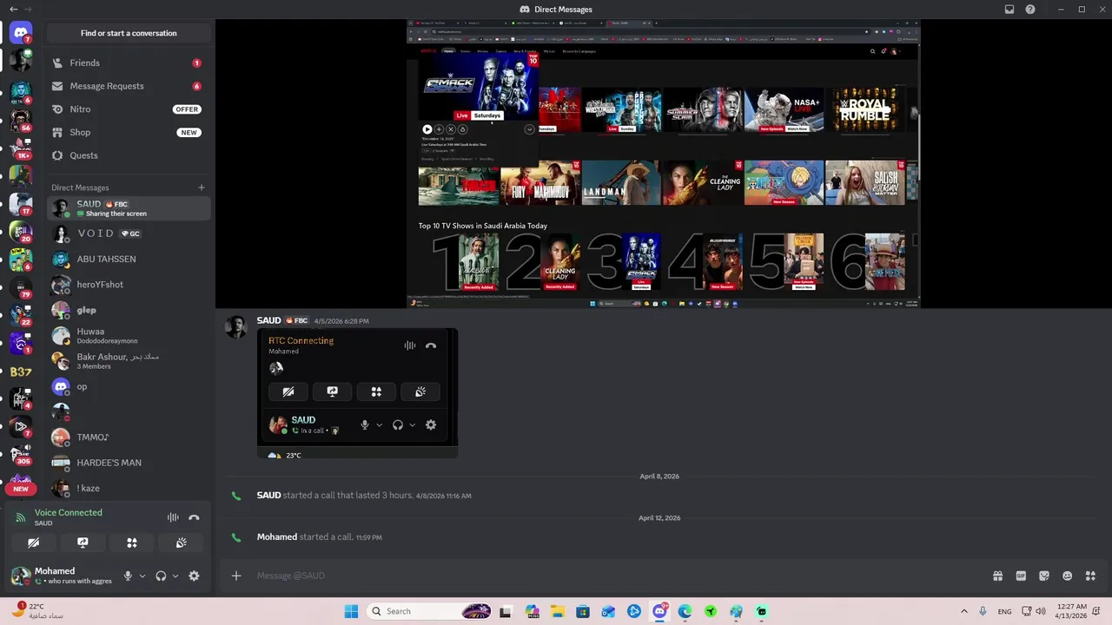Open the Inbox icon in title bar
The width and height of the screenshot is (1112, 625).
tap(1009, 9)
